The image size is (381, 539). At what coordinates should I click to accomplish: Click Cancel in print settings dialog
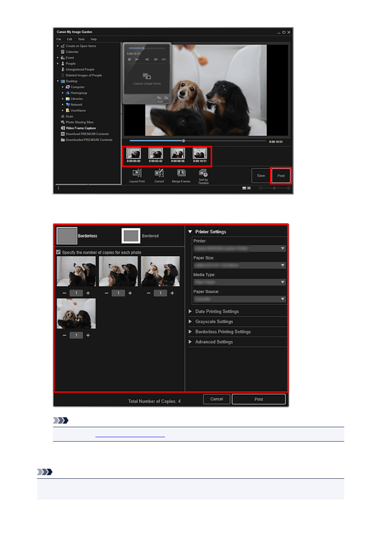(x=217, y=399)
